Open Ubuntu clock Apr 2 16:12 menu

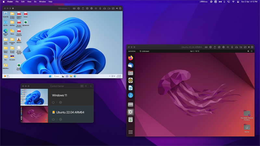click(x=195, y=51)
